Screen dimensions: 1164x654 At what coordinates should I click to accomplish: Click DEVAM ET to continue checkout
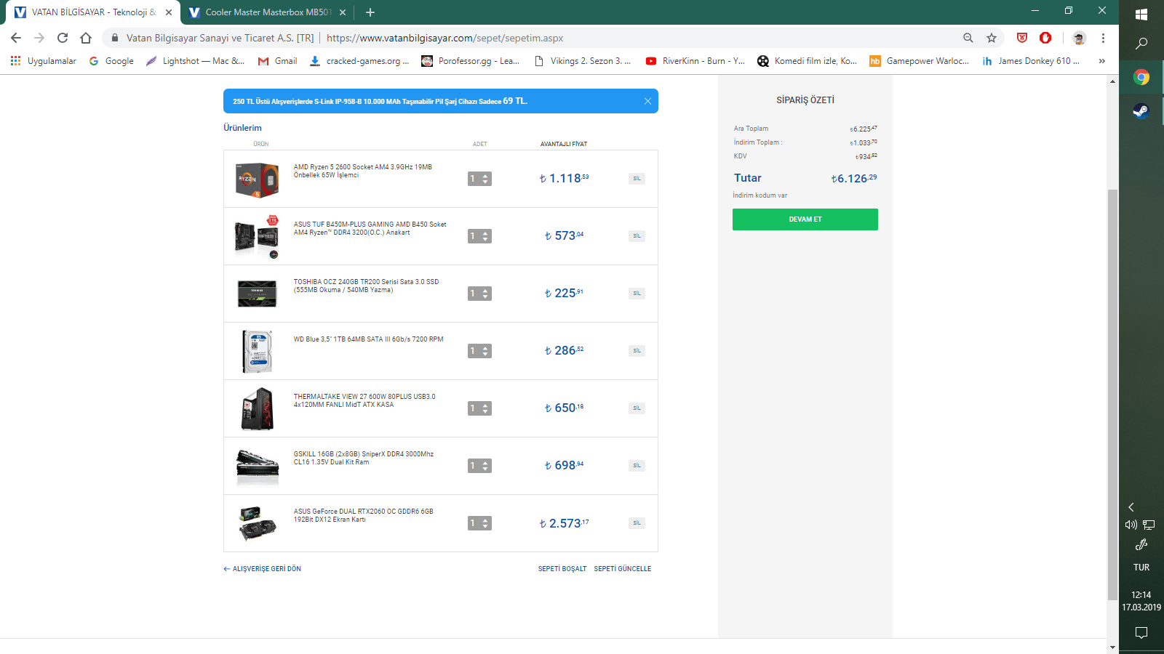coord(805,219)
